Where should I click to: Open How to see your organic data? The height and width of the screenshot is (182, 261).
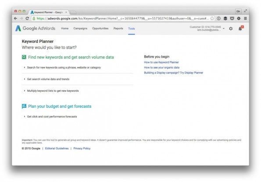(161, 67)
